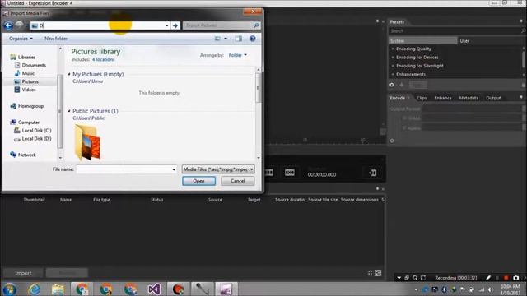
Task: Open Internet Explorer from taskbar
Action: click(x=34, y=289)
